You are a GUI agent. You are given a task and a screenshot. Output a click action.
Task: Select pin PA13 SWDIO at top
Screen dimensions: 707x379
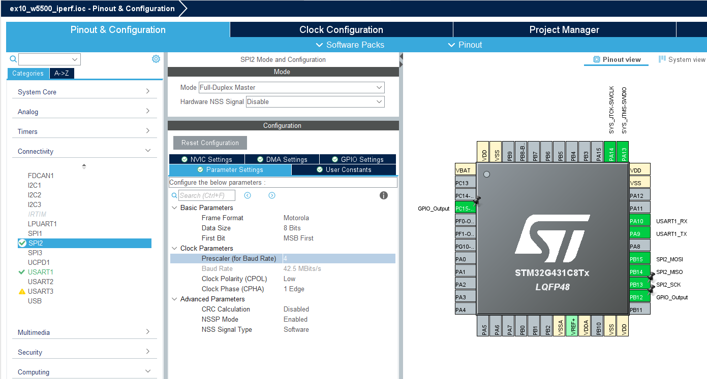pyautogui.click(x=624, y=152)
